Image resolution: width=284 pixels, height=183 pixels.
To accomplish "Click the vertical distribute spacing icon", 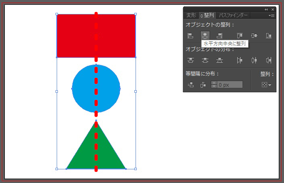I will click(x=191, y=85).
